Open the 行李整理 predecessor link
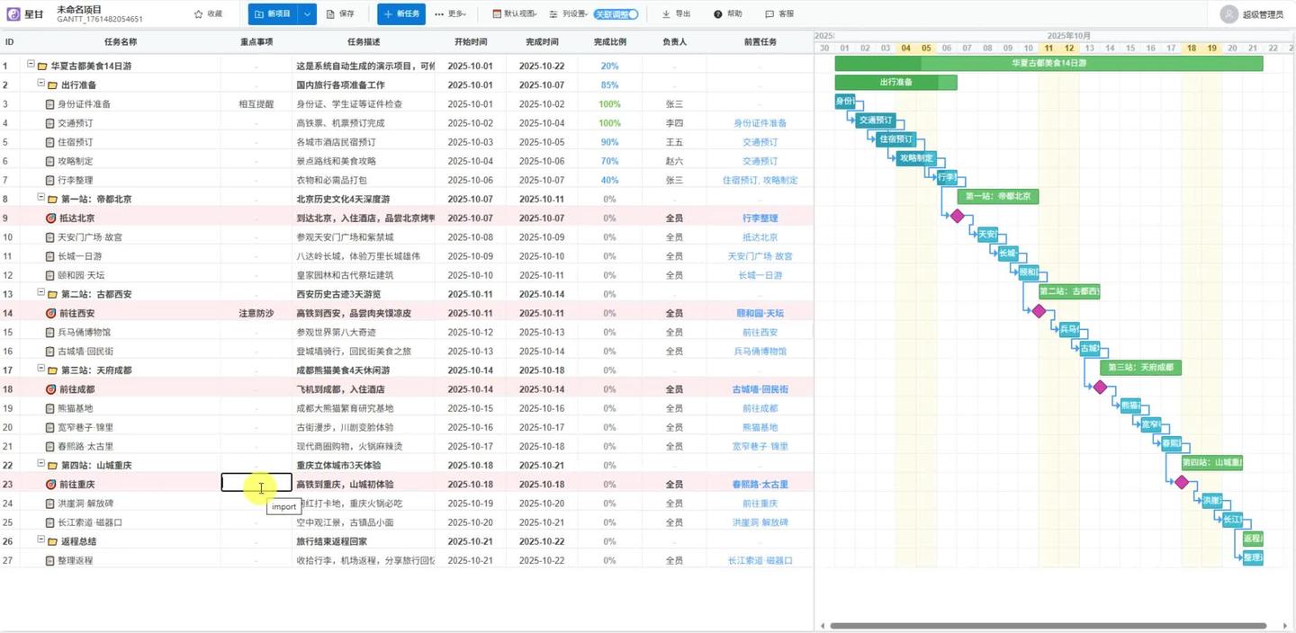The height and width of the screenshot is (633, 1296). click(760, 218)
